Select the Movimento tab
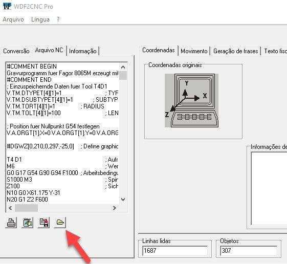Viewport: 287px width, 264px height. coord(194,51)
